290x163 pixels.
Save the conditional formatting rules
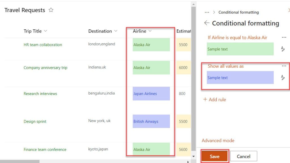tap(215, 157)
